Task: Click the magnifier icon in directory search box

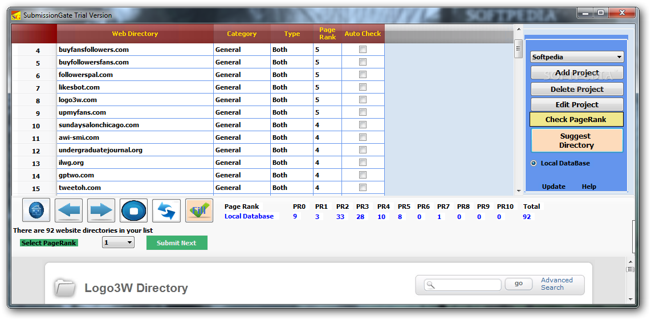Action: coord(430,285)
